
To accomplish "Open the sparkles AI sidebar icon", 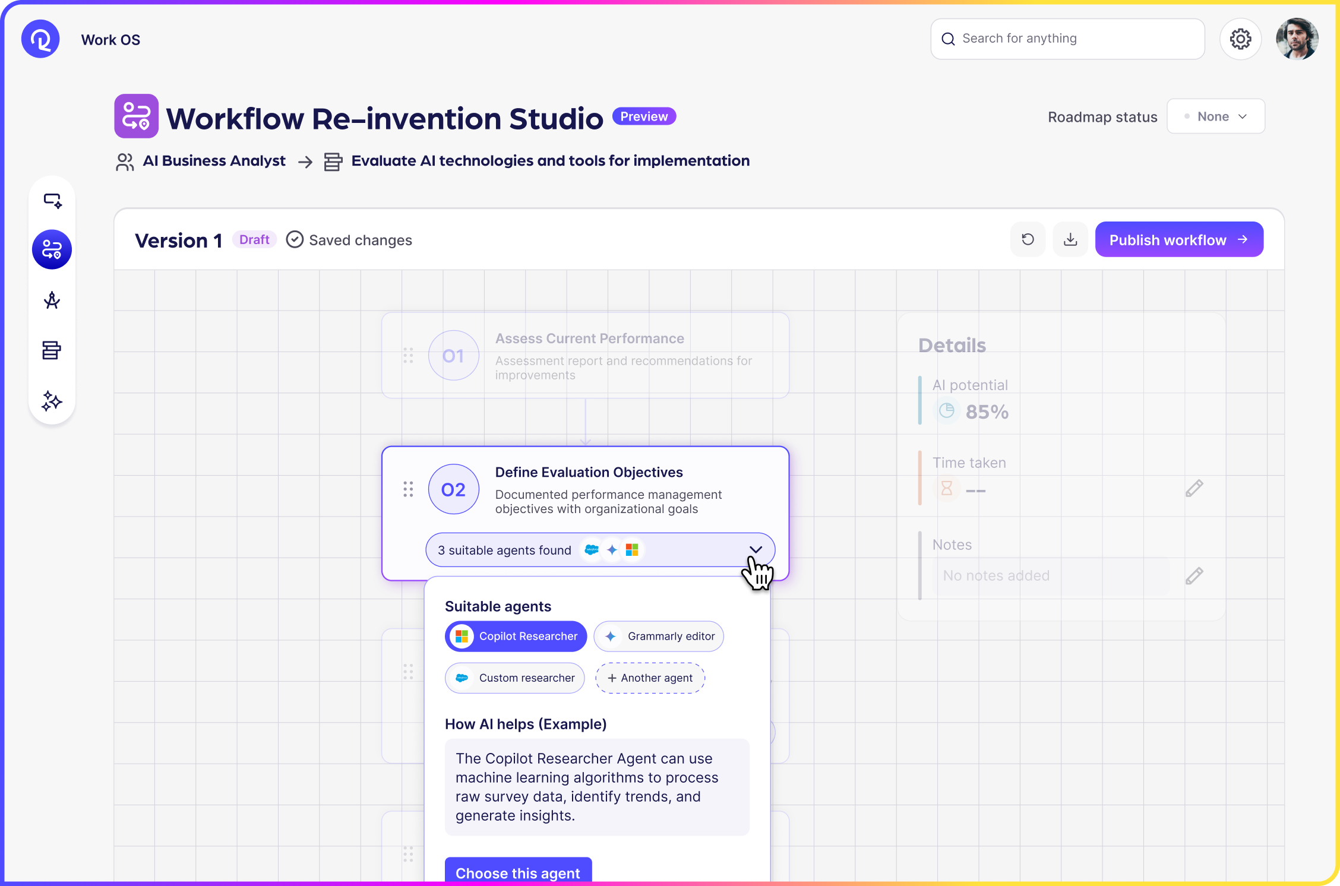I will pyautogui.click(x=52, y=401).
